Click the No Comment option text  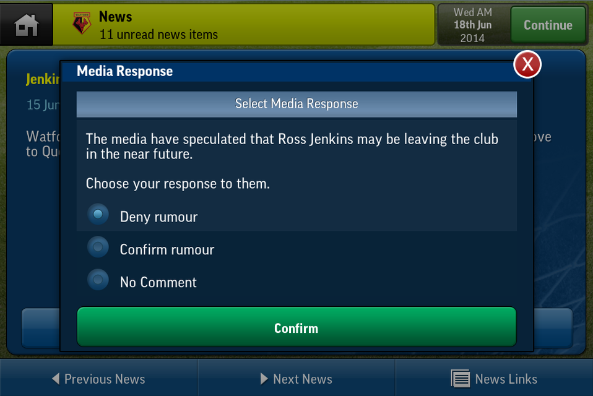[x=158, y=282]
